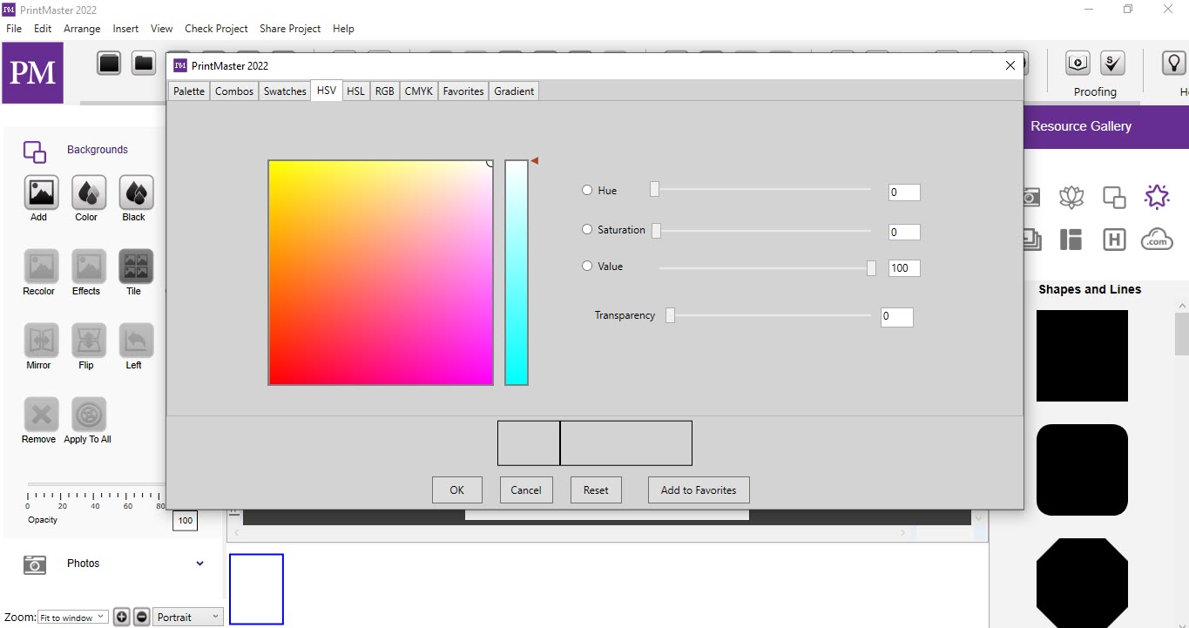Click the Photos camera icon
The height and width of the screenshot is (628, 1189).
point(35,564)
